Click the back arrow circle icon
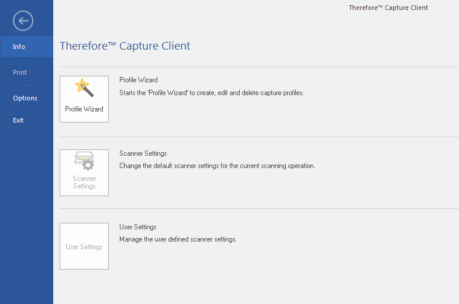Viewport: 459px width, 304px height. (23, 21)
